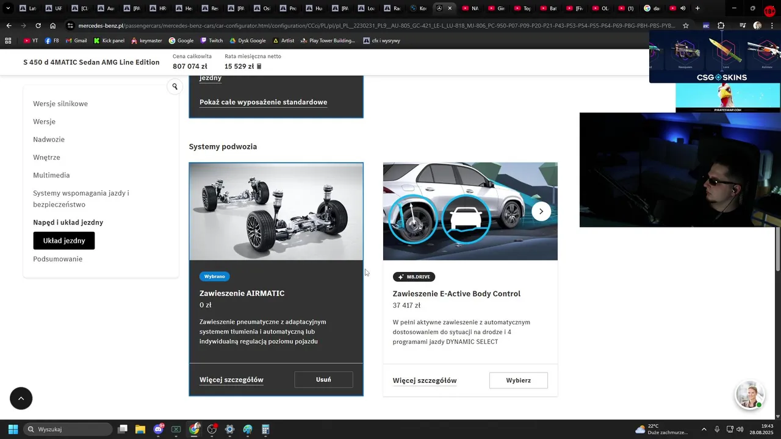The width and height of the screenshot is (781, 439).
Task: Click Pokaż całe wyposażenie standardowe link
Action: pos(263,102)
